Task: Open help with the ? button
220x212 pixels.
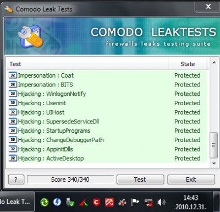Action: 16,180
